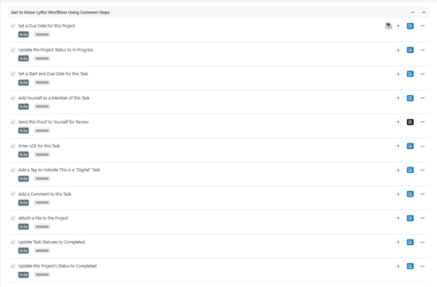
Task: Open the black proof icon for 'Send this Proof'
Action: (410, 122)
